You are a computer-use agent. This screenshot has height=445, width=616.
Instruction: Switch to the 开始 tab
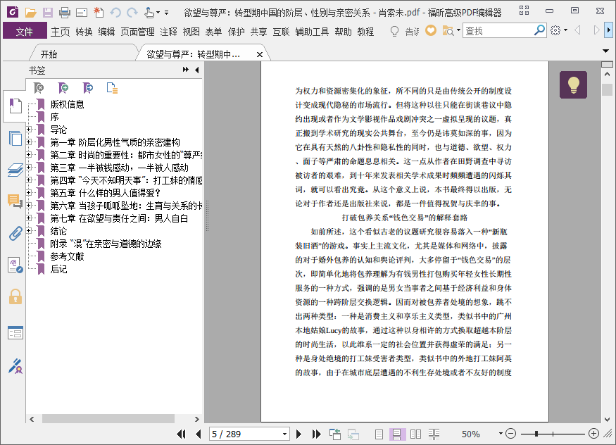[x=49, y=54]
